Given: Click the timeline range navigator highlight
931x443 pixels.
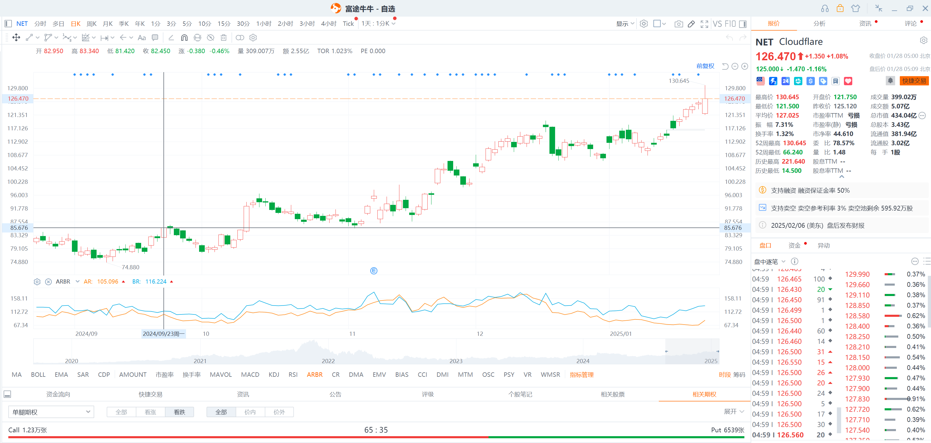Looking at the screenshot, I should pos(692,351).
